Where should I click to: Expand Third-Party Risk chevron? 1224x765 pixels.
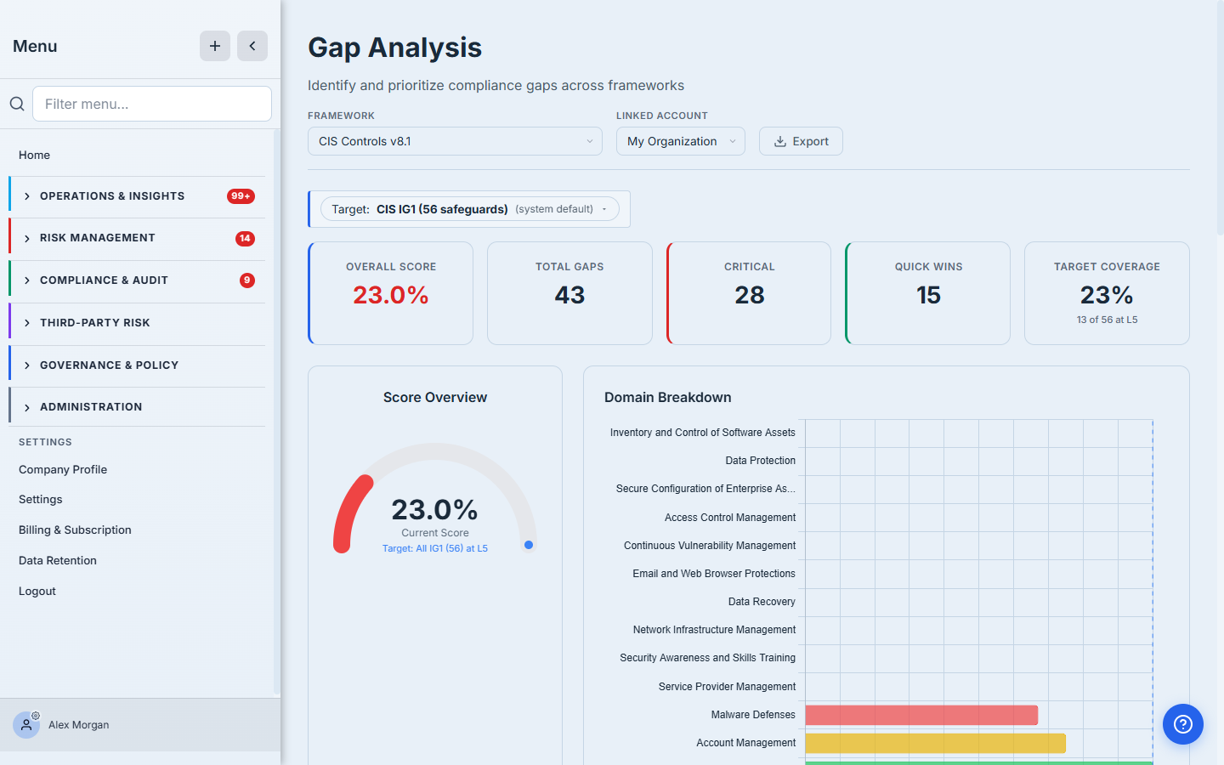(x=27, y=323)
